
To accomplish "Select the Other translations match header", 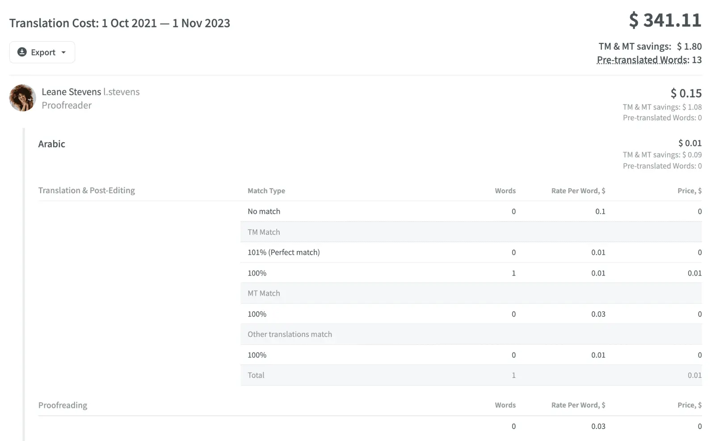I will (x=290, y=334).
